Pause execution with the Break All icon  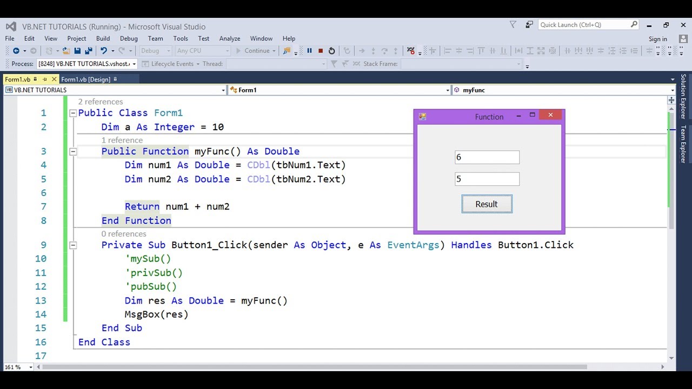click(x=309, y=51)
